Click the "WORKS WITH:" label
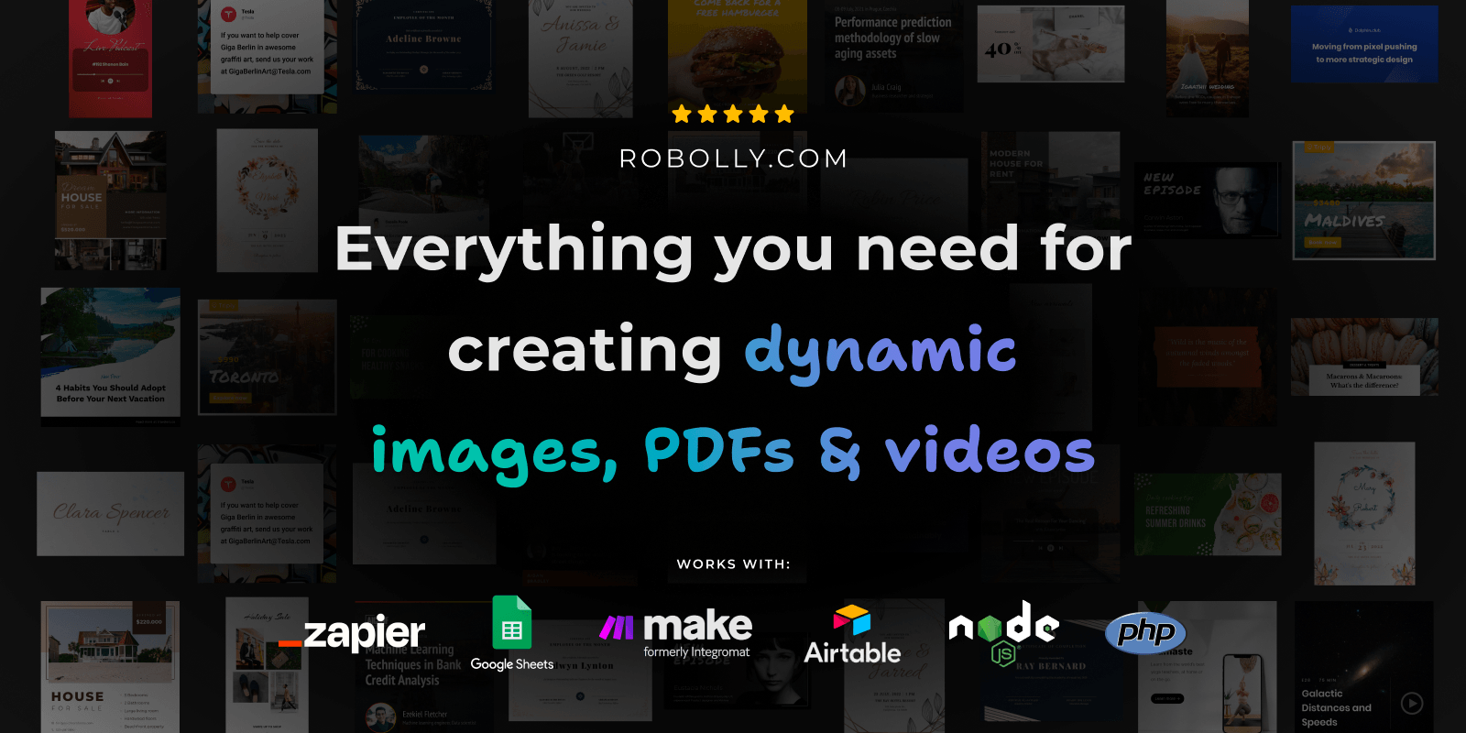This screenshot has width=1466, height=733. (733, 564)
